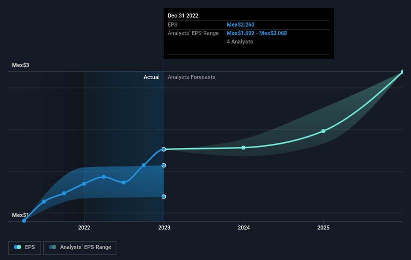
Task: Click the 2024 x-axis label
Action: pos(244,227)
